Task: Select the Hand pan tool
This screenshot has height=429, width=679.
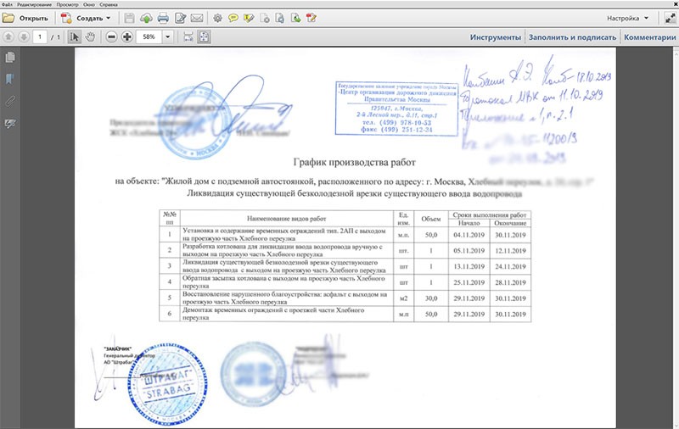Action: point(92,37)
